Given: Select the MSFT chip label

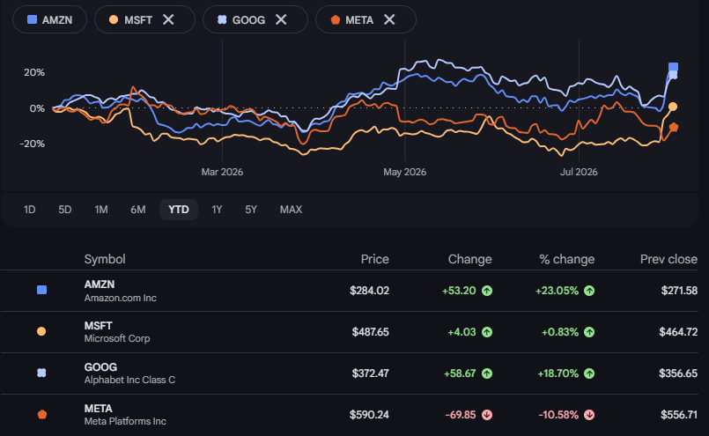Looking at the screenshot, I should 138,20.
